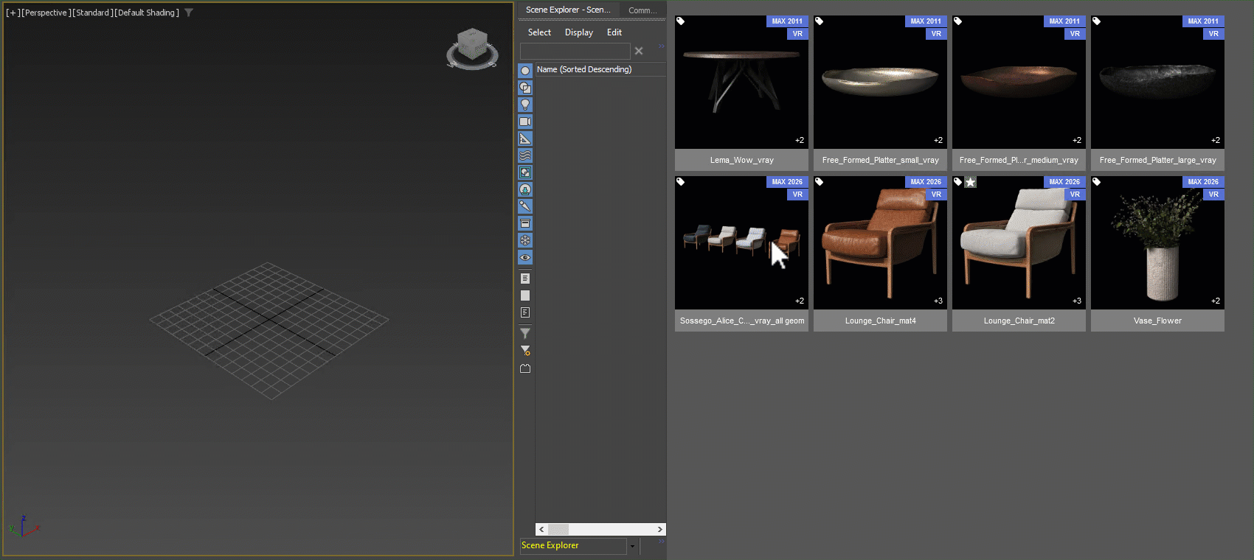Viewport: 1254px width, 560px height.
Task: Click the Name (Sorted Descending) column header
Action: [600, 69]
